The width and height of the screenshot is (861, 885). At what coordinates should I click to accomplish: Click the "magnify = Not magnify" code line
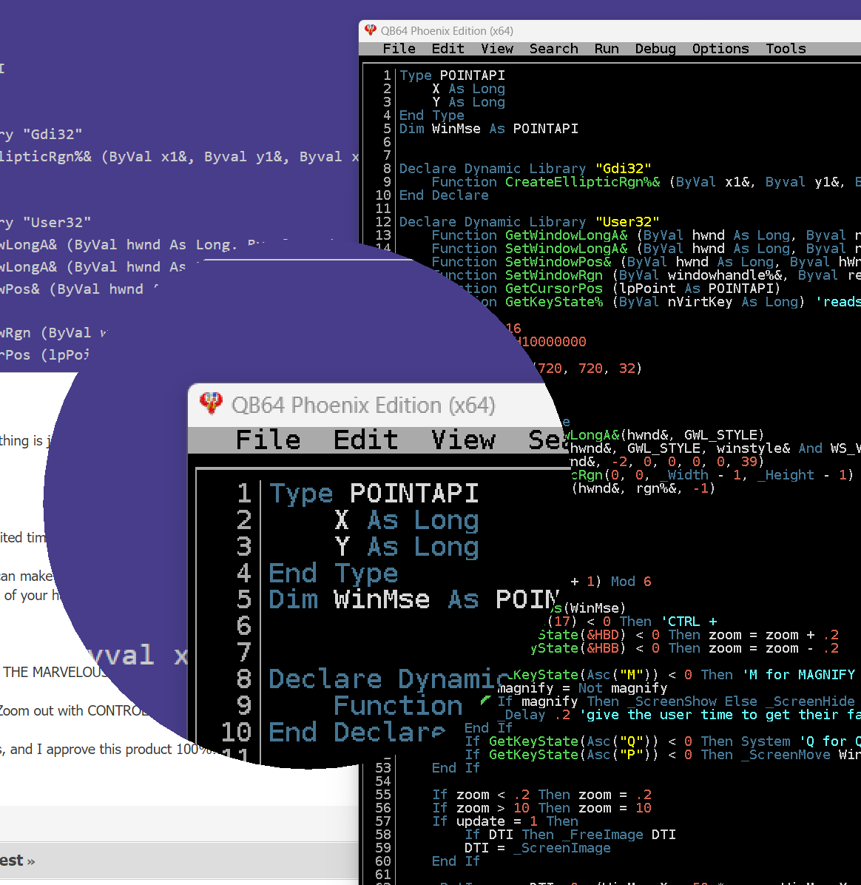click(x=582, y=688)
